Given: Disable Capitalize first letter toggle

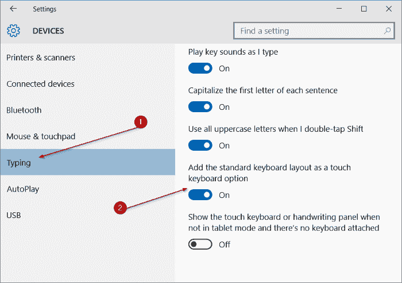Looking at the screenshot, I should click(x=200, y=107).
